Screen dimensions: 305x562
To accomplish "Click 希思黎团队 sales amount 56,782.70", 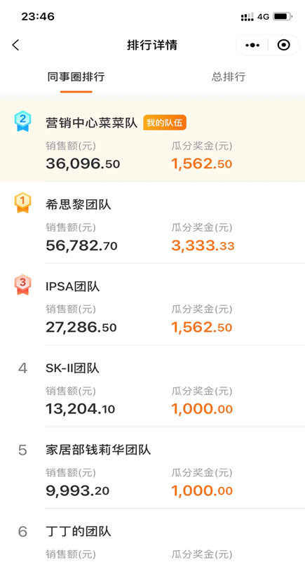I will click(x=81, y=246).
